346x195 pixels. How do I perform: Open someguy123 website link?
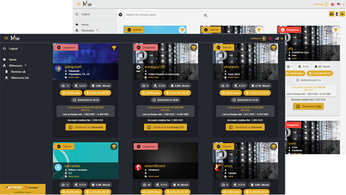154,77
